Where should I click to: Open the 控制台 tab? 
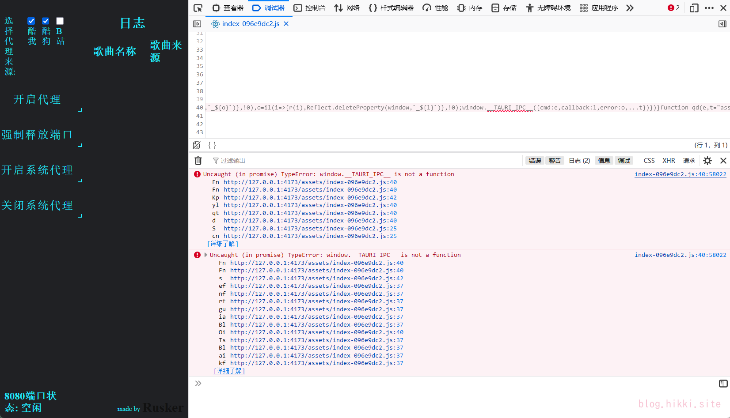click(x=310, y=8)
